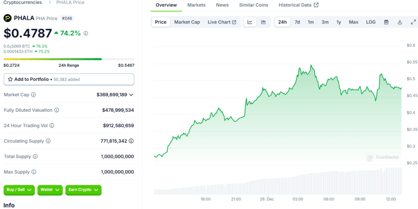
Task: Open the Earn Crypto dropdown
Action: [83, 190]
